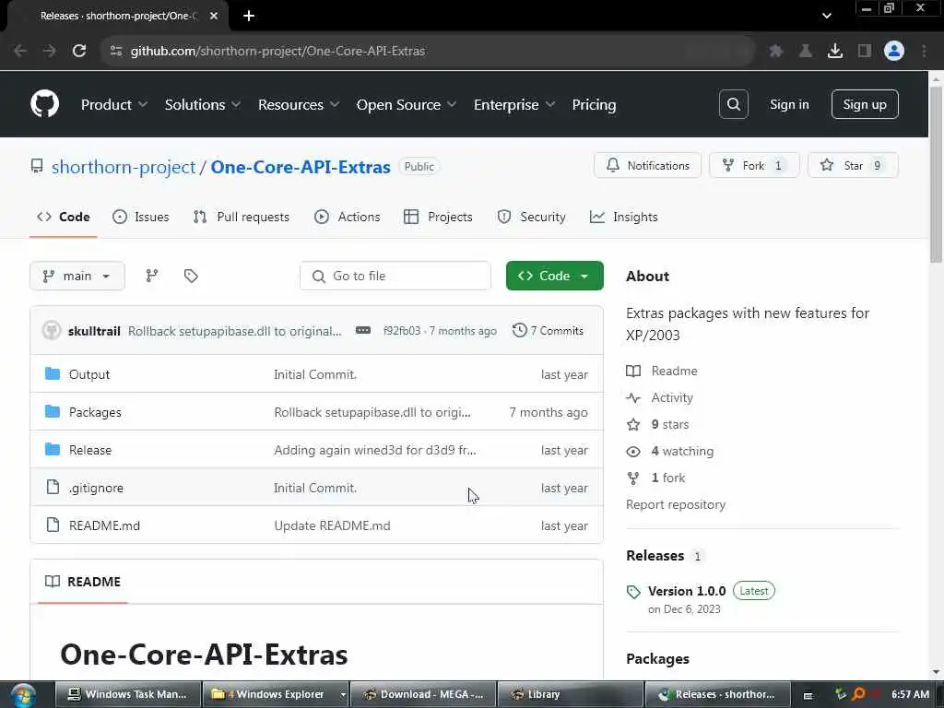This screenshot has width=944, height=708.
Task: Expand the Windows Explorer taskbar group arrow
Action: (343, 694)
